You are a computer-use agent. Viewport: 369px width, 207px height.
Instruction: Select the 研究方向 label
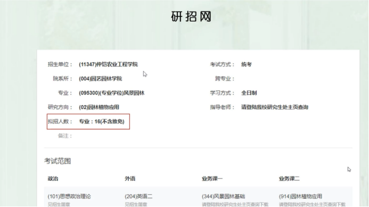[x=60, y=107]
